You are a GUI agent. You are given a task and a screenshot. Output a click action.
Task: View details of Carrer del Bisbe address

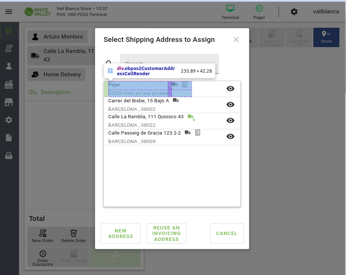[x=230, y=105]
